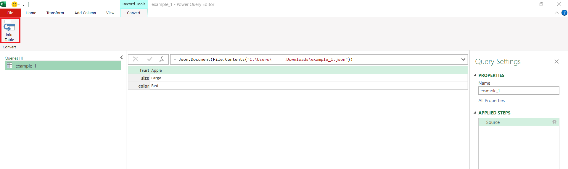The image size is (568, 169).
Task: Select the Source applied step
Action: tap(519, 122)
